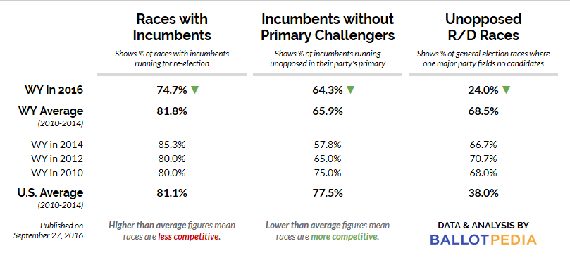Click the WY in 2012 row label
The height and width of the screenshot is (258, 570).
pos(56,159)
